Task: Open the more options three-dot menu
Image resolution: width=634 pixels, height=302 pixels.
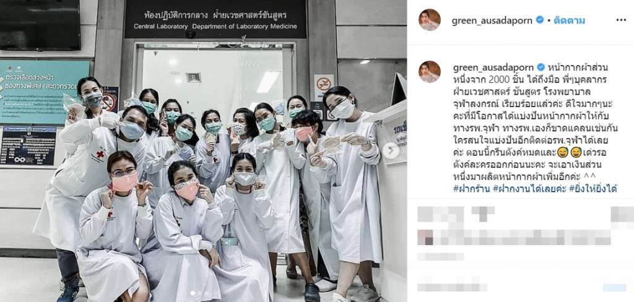Action: point(620,20)
